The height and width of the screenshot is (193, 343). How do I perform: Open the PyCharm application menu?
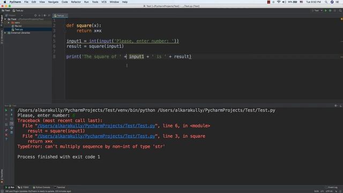(x=15, y=2)
